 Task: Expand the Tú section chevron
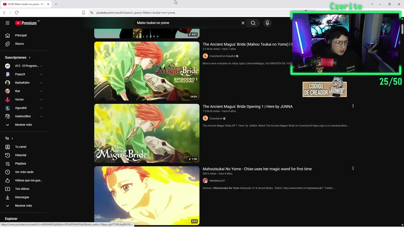click(x=12, y=139)
